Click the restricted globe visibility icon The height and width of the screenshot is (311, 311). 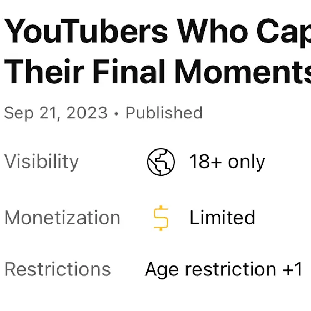pos(161,162)
